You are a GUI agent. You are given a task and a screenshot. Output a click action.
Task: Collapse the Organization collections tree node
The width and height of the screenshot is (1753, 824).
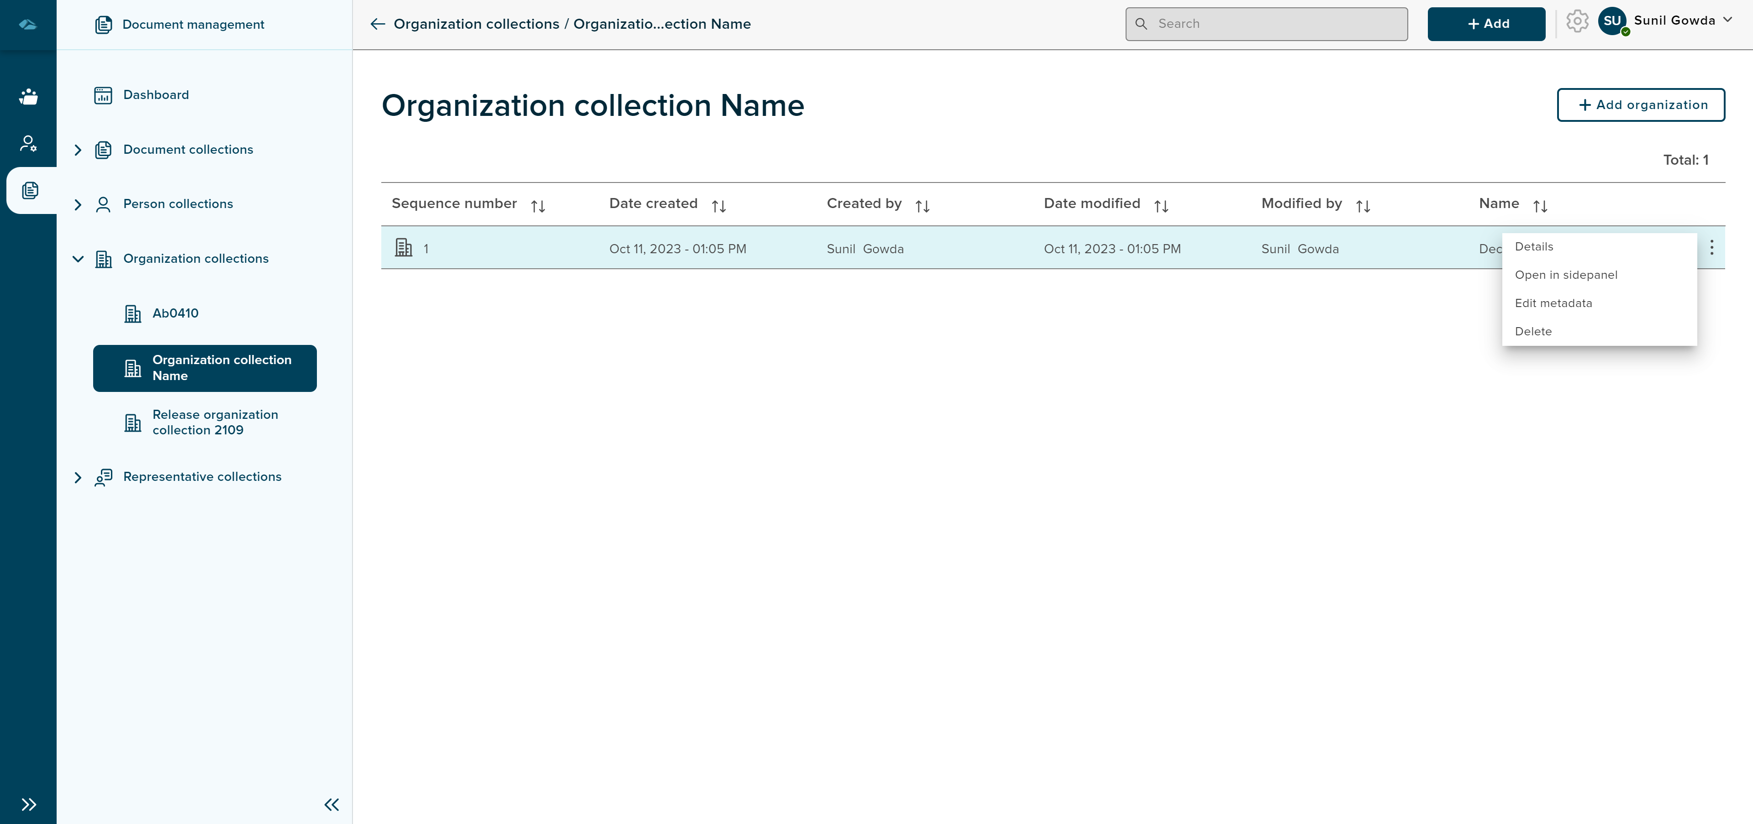click(78, 259)
